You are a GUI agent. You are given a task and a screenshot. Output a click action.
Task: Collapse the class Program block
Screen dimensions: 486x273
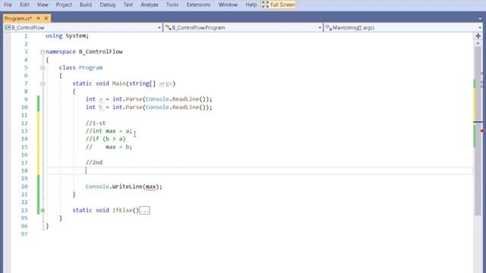click(43, 67)
